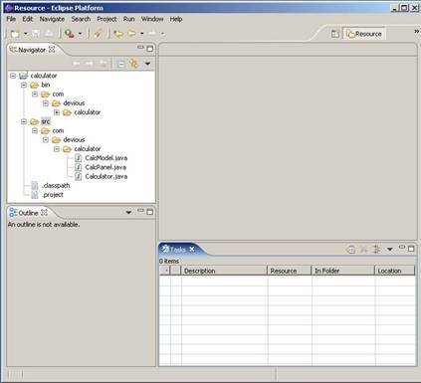Open the Help menu
The height and width of the screenshot is (383, 421).
coord(176,19)
